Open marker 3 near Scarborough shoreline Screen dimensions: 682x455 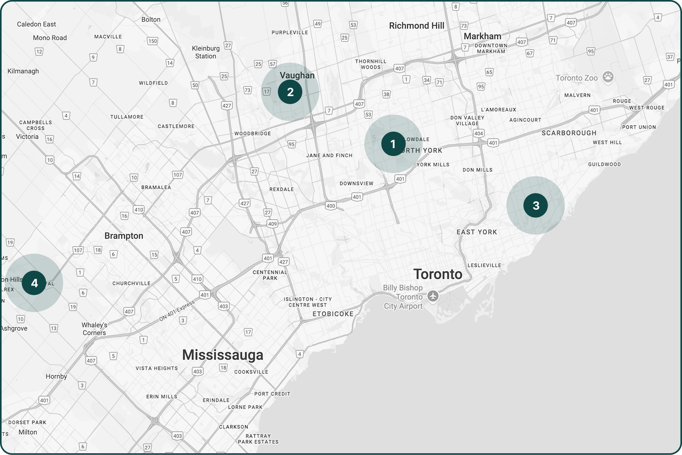pyautogui.click(x=535, y=206)
